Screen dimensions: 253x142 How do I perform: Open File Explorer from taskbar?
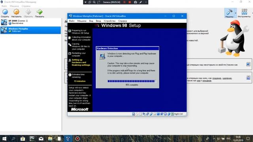tap(50, 138)
